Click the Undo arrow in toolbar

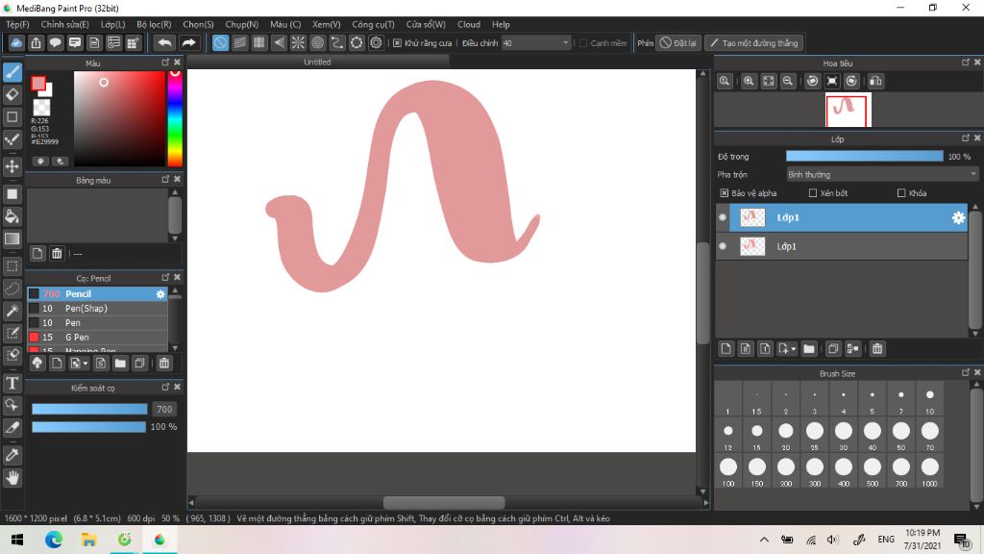point(164,42)
